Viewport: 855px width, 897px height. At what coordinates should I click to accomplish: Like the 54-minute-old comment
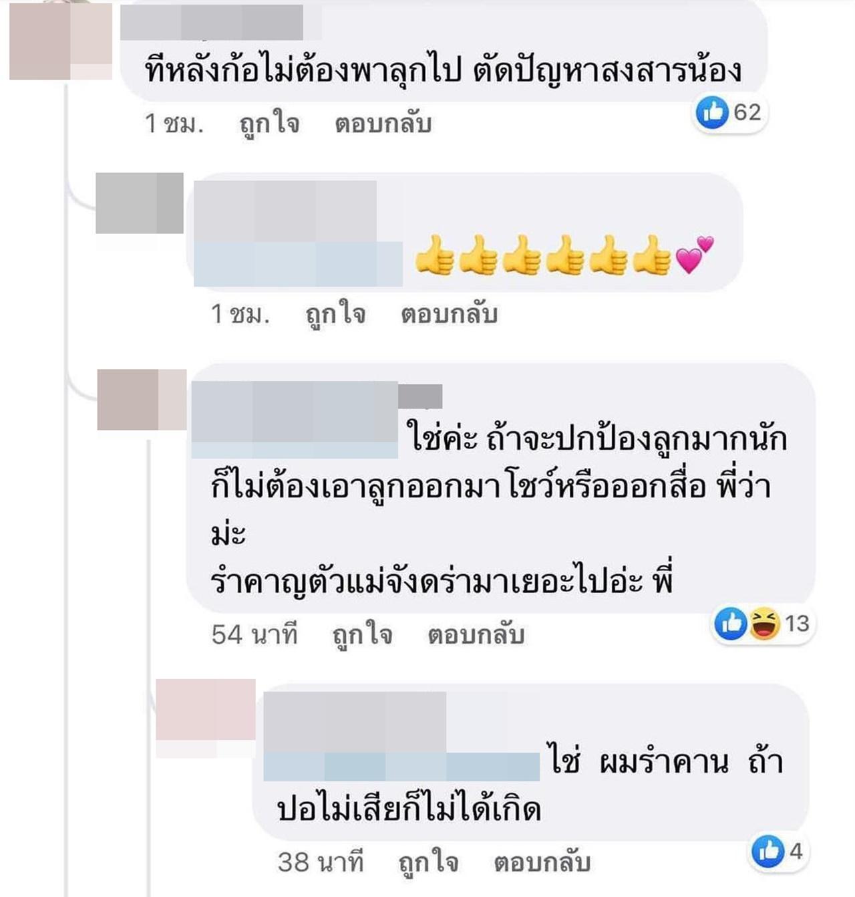click(362, 635)
